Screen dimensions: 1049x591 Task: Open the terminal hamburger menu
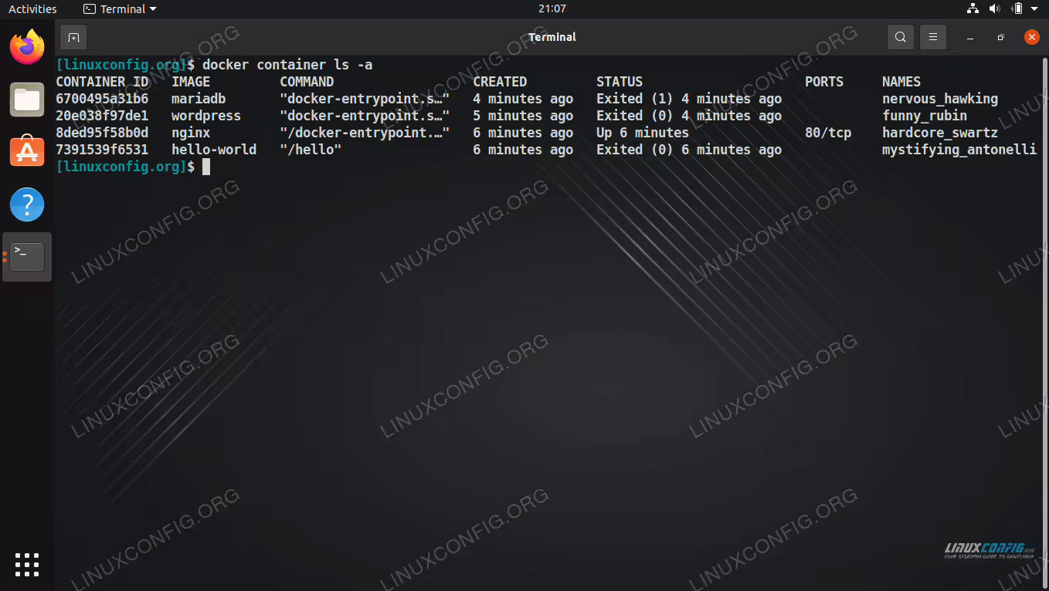tap(933, 37)
